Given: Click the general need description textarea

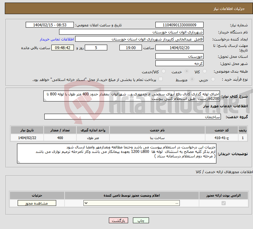Looking at the screenshot, I should [x=132, y=96].
